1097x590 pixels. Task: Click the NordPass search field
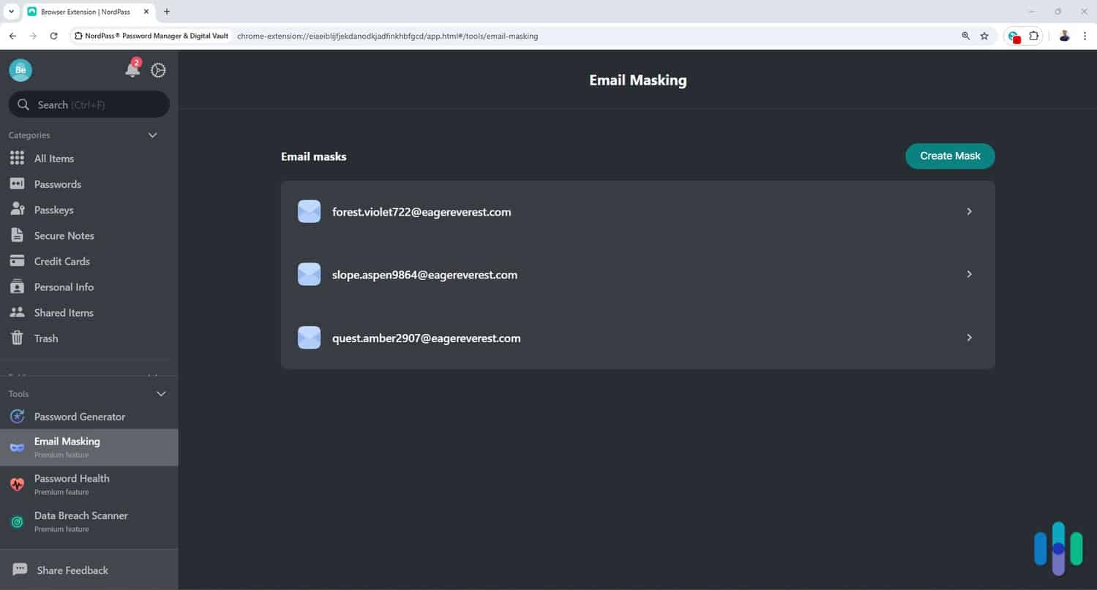tap(88, 104)
